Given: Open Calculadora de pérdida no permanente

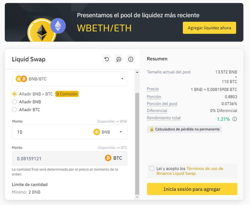Looking at the screenshot, I should 184,129.
